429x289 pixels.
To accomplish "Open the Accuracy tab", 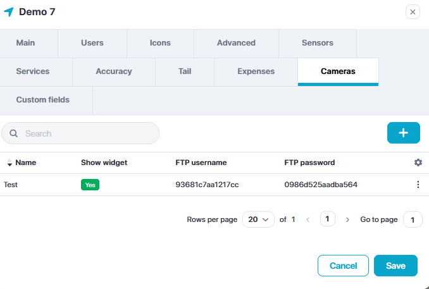I will (114, 71).
